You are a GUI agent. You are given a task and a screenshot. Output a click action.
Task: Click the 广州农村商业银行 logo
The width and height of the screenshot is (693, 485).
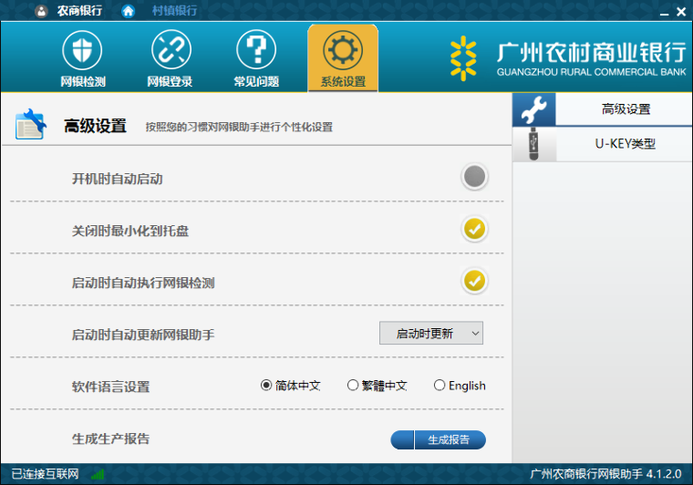pyautogui.click(x=567, y=57)
